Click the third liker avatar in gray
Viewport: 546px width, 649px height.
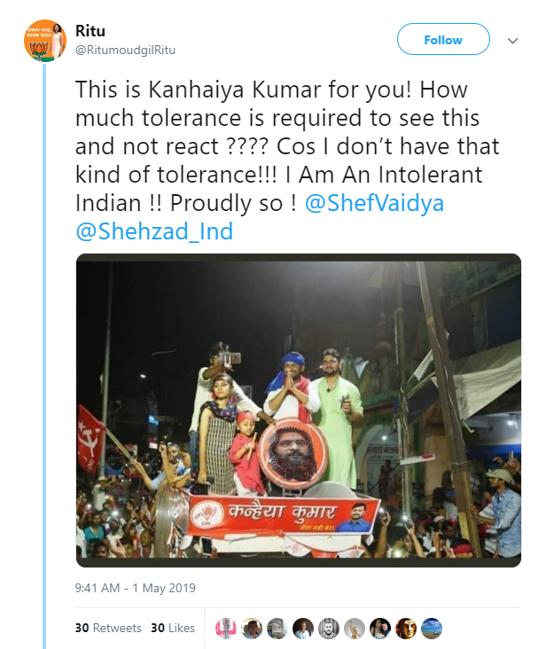click(x=277, y=629)
